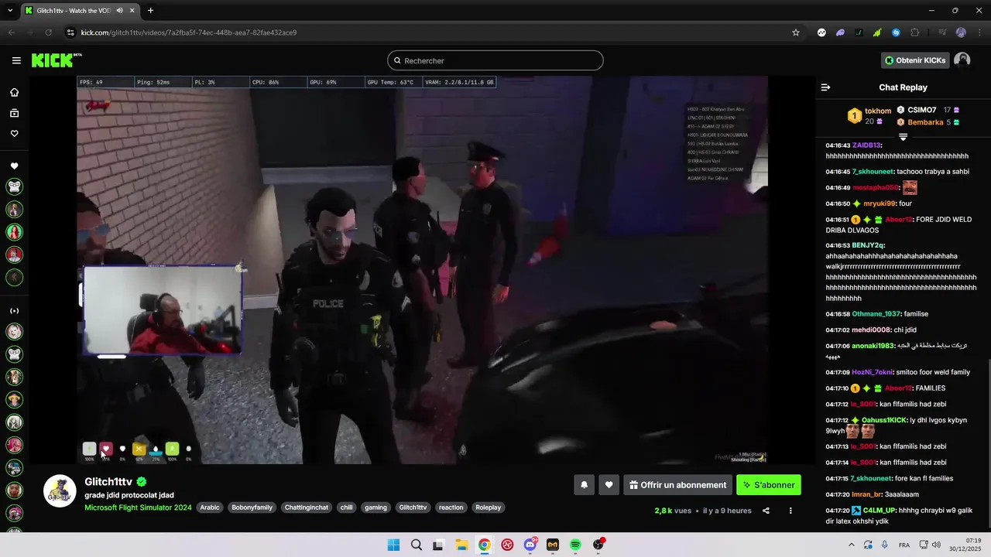Viewport: 991px width, 557px height.
Task: Click chat username BENJY2q
Action: (868, 245)
